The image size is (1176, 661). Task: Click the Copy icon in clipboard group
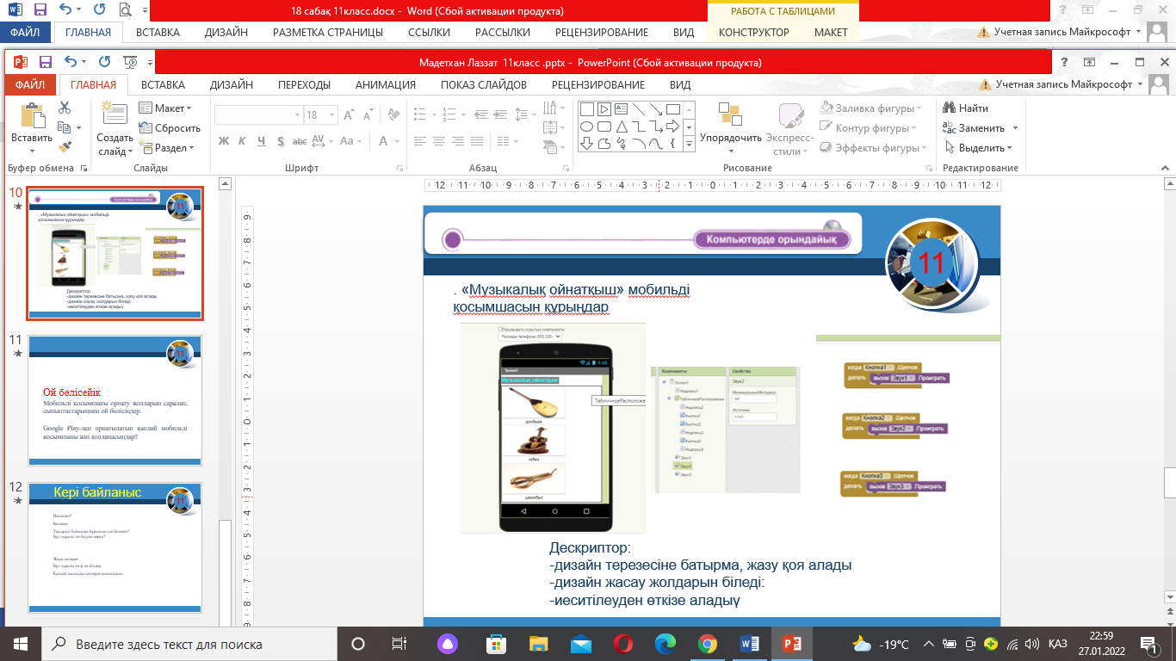tap(65, 127)
